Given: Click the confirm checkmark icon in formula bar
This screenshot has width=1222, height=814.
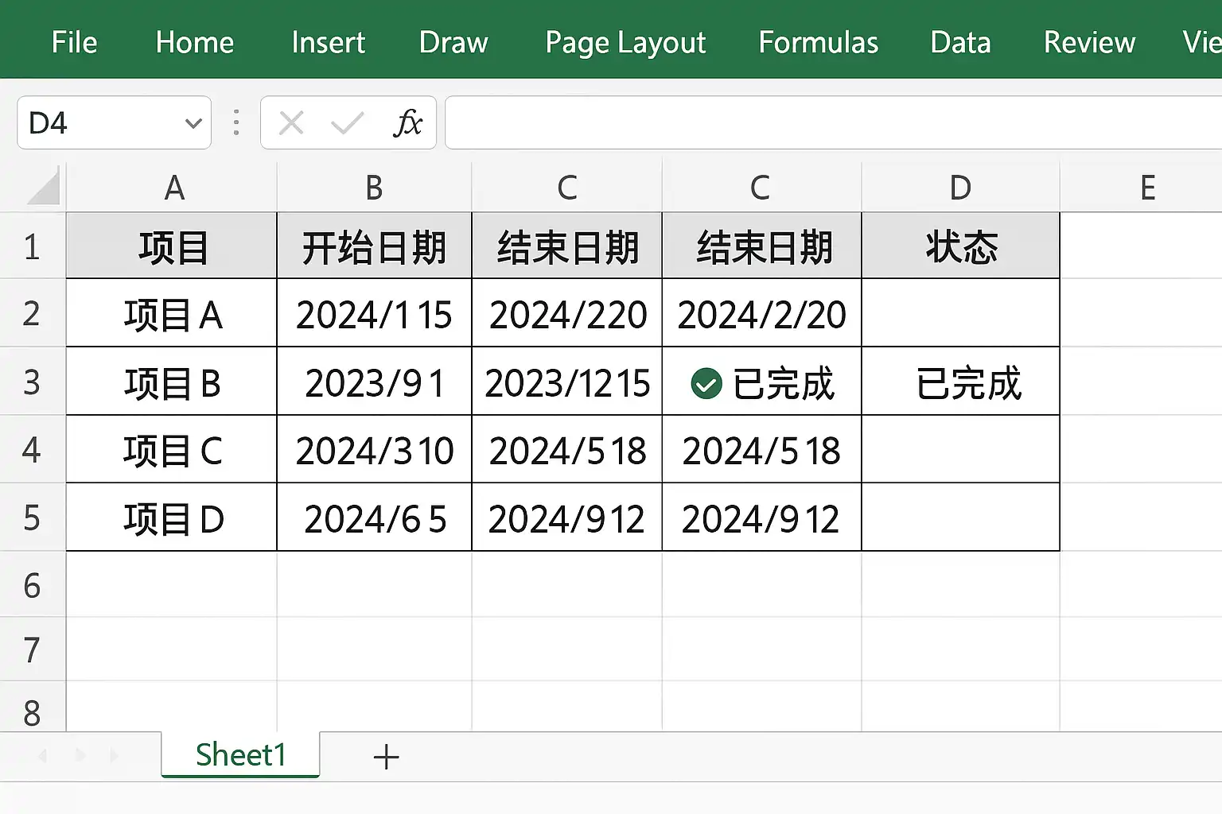Looking at the screenshot, I should (x=347, y=123).
